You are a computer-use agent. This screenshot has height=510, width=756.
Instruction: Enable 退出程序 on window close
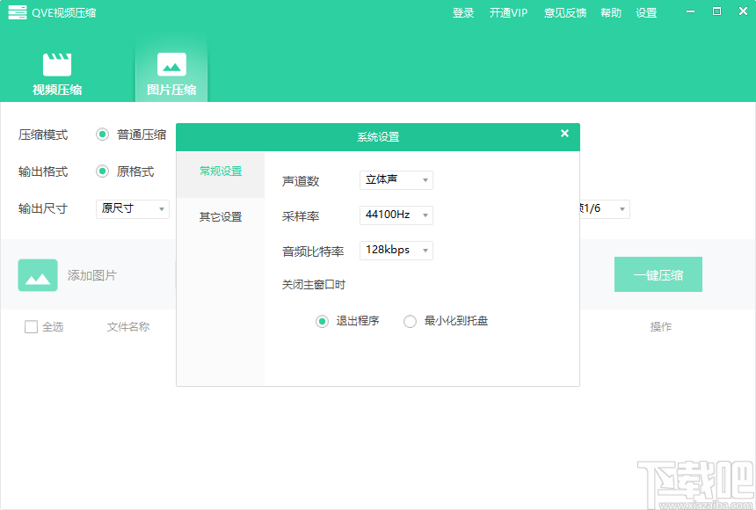click(322, 322)
